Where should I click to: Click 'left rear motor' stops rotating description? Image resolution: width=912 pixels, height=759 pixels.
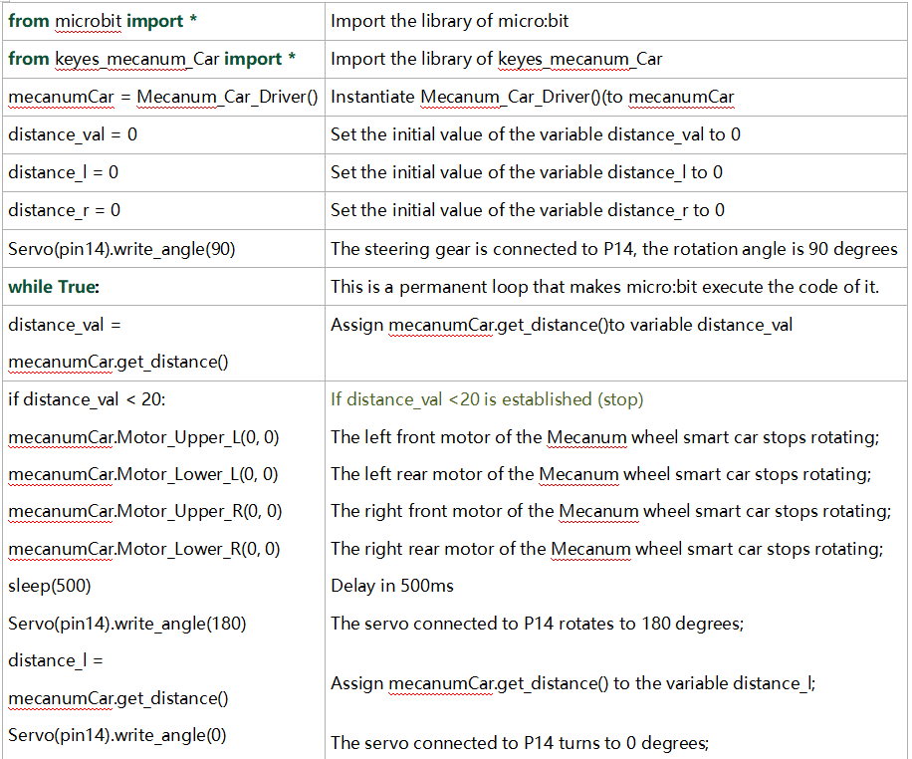pos(600,474)
